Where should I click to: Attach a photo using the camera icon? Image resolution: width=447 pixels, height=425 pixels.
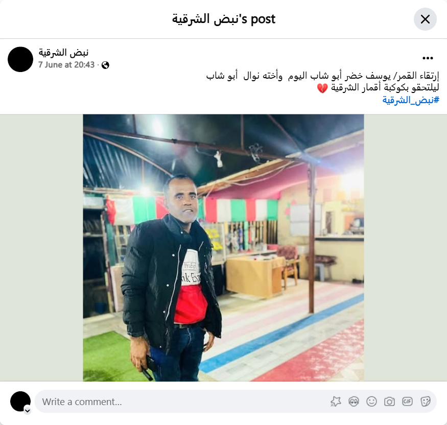pyautogui.click(x=389, y=402)
